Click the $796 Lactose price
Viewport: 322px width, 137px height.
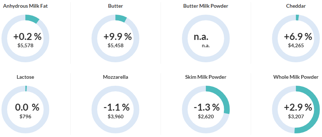coord(25,117)
